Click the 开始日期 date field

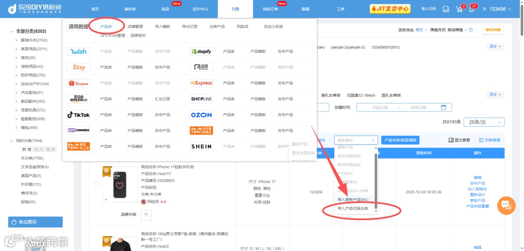coord(379,108)
